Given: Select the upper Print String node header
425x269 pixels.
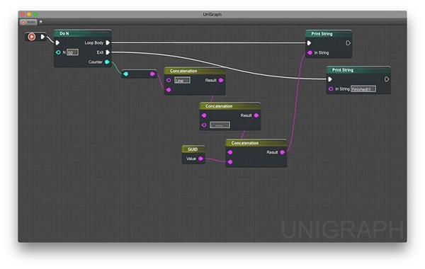Looking at the screenshot, I should point(329,34).
